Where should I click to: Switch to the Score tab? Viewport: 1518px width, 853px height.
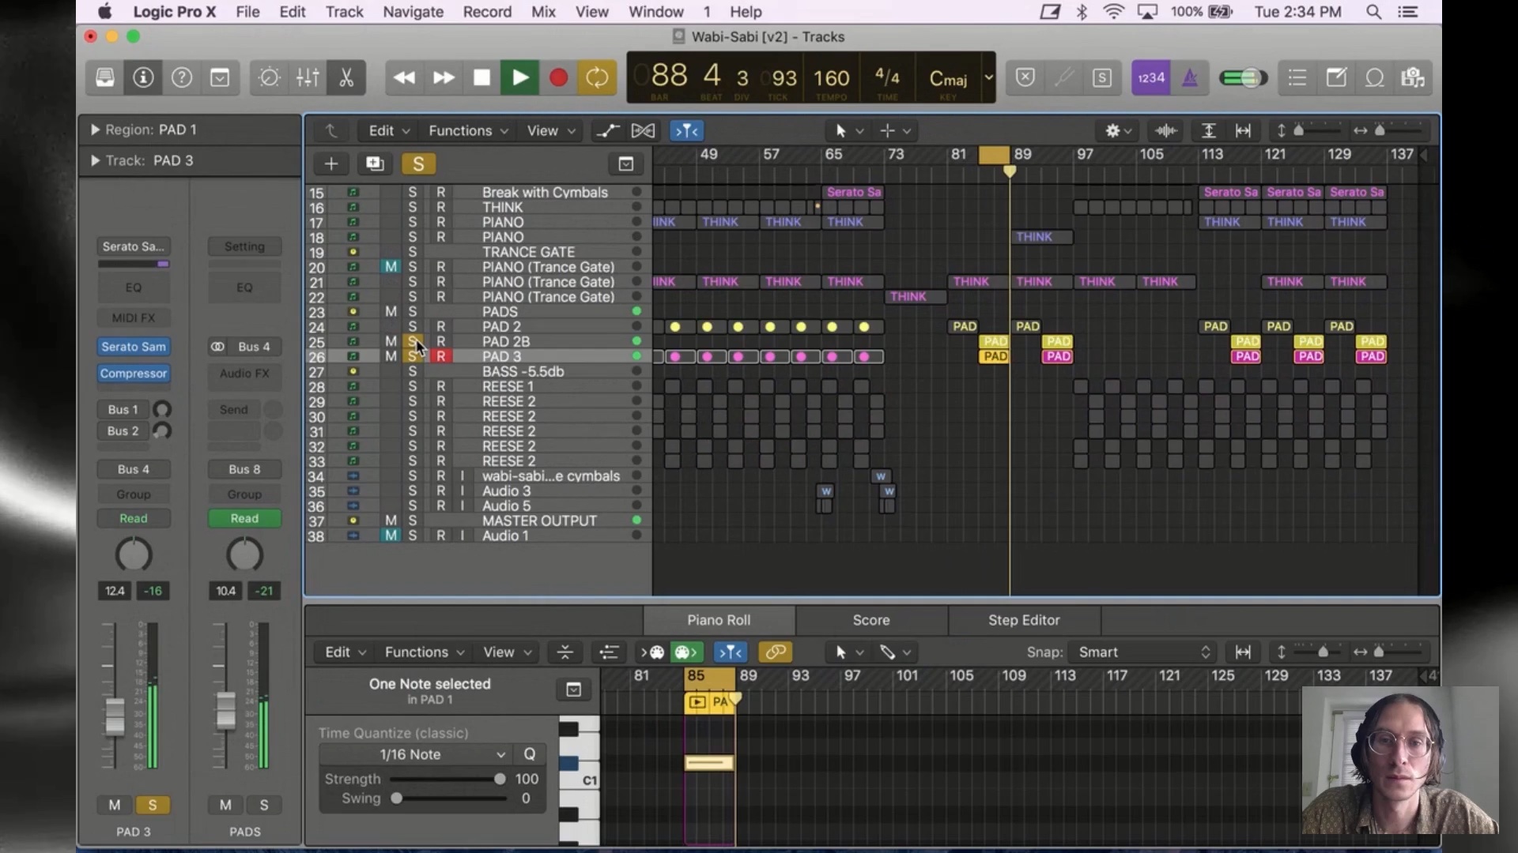[x=870, y=620]
